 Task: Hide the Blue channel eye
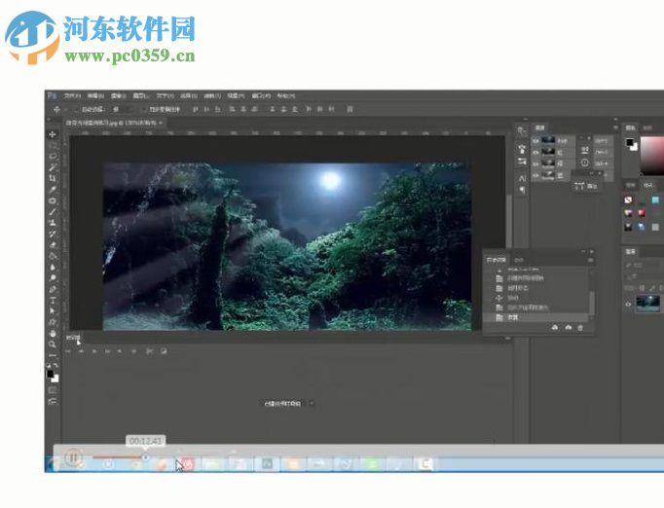[535, 175]
